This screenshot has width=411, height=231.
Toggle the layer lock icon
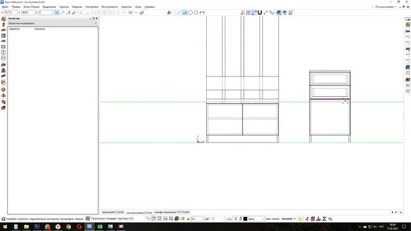click(x=241, y=219)
